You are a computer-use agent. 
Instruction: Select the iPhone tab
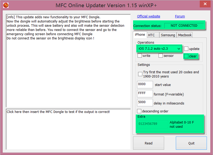(140, 35)
